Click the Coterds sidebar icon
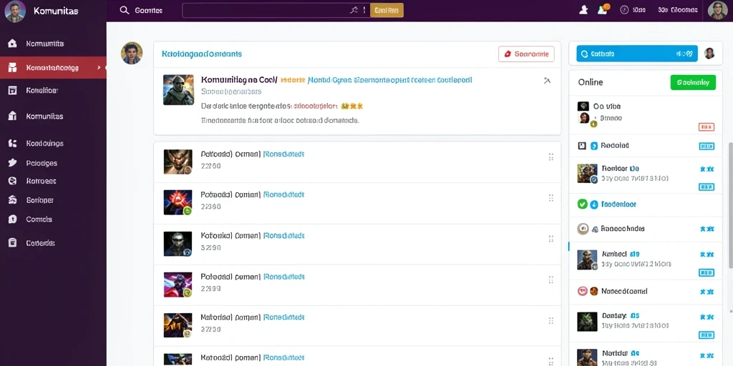Viewport: 733px width, 366px height. click(x=13, y=243)
